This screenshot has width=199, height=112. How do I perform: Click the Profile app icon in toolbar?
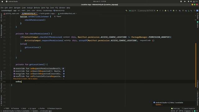coord(171,11)
